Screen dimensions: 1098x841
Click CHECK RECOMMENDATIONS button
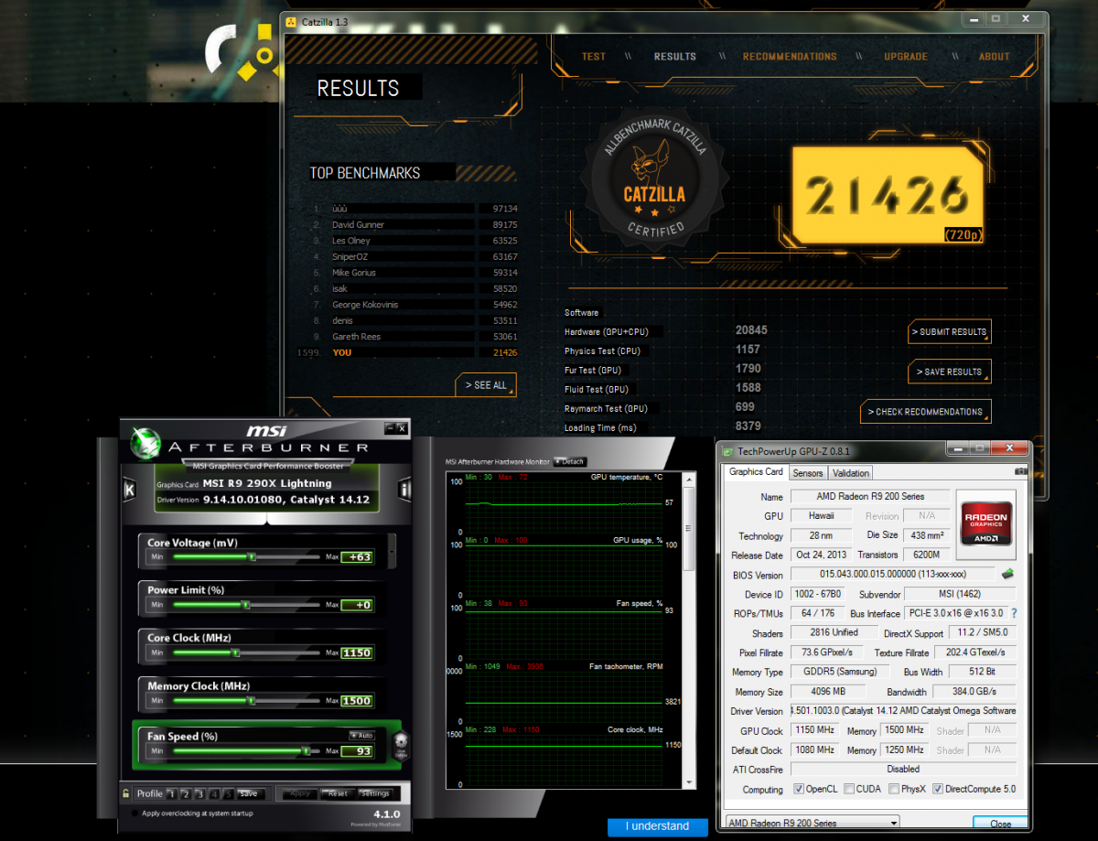tap(925, 412)
